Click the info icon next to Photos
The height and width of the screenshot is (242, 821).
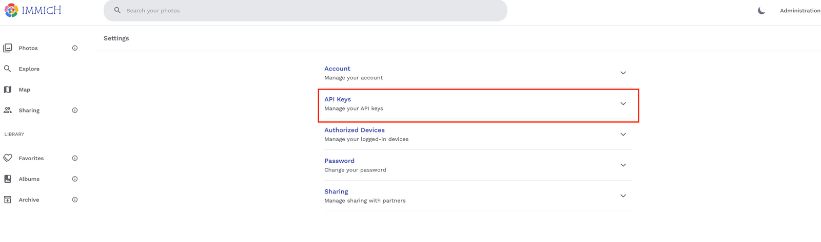click(75, 48)
